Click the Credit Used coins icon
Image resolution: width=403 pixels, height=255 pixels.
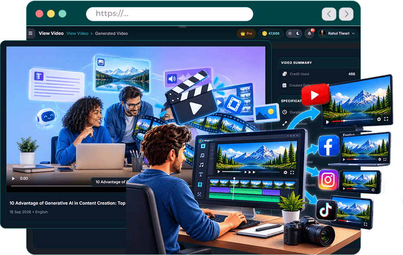coord(284,74)
